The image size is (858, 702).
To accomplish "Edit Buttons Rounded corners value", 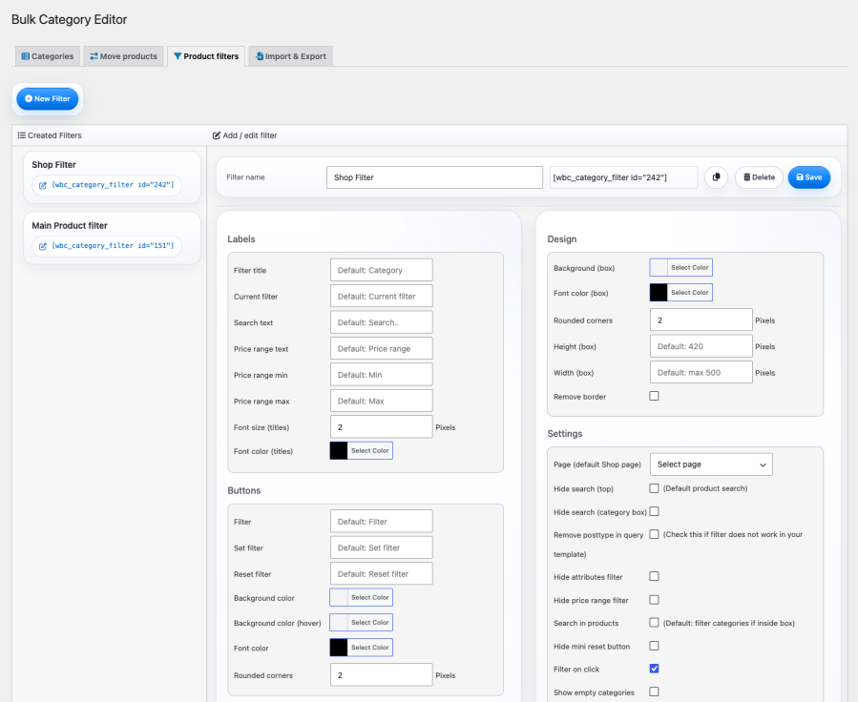I will (x=382, y=675).
